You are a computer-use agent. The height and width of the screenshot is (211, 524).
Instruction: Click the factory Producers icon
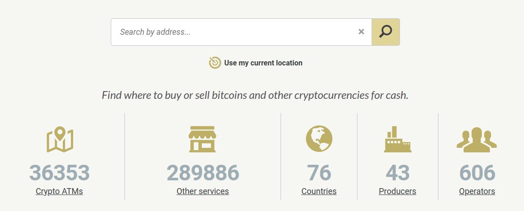point(397,139)
